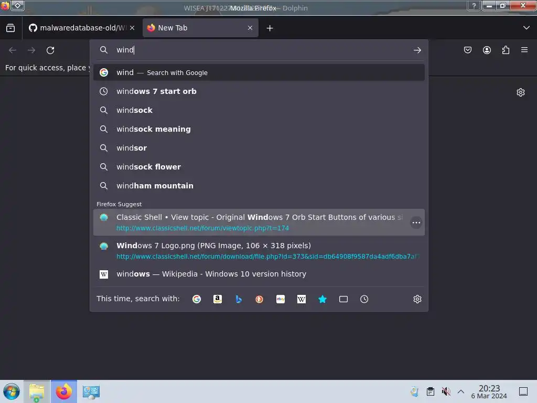Open clipboard tray icon
This screenshot has width=537, height=403.
[431, 391]
